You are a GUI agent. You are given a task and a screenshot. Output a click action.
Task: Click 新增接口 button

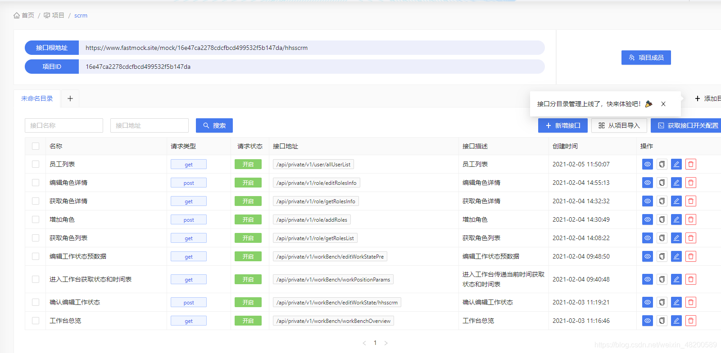563,125
